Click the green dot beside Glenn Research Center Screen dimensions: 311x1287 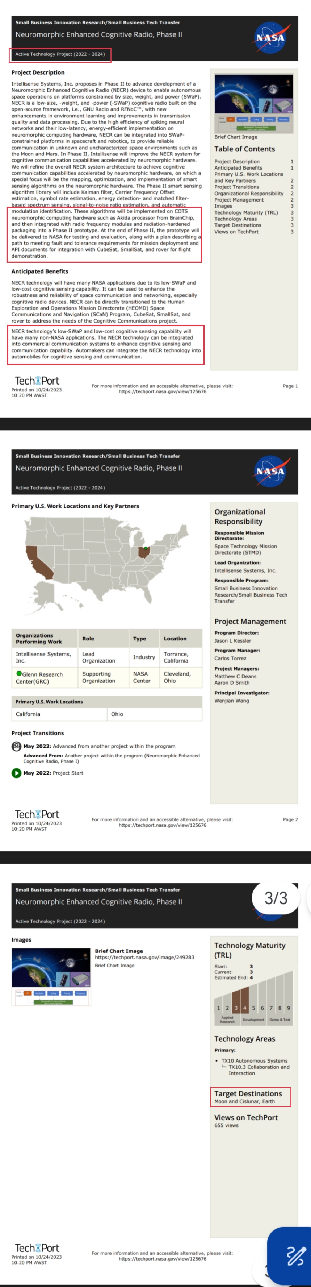coord(19,673)
